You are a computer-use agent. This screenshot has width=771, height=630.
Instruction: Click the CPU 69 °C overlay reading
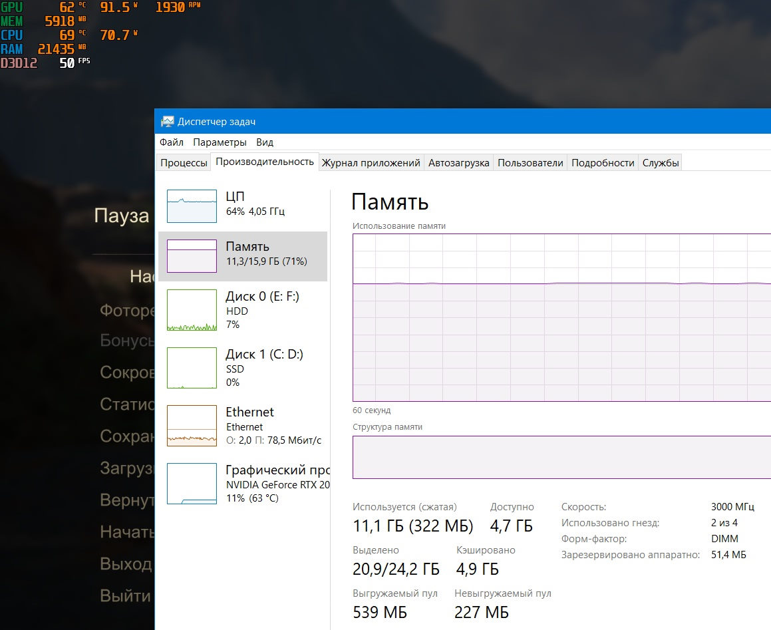coord(43,35)
